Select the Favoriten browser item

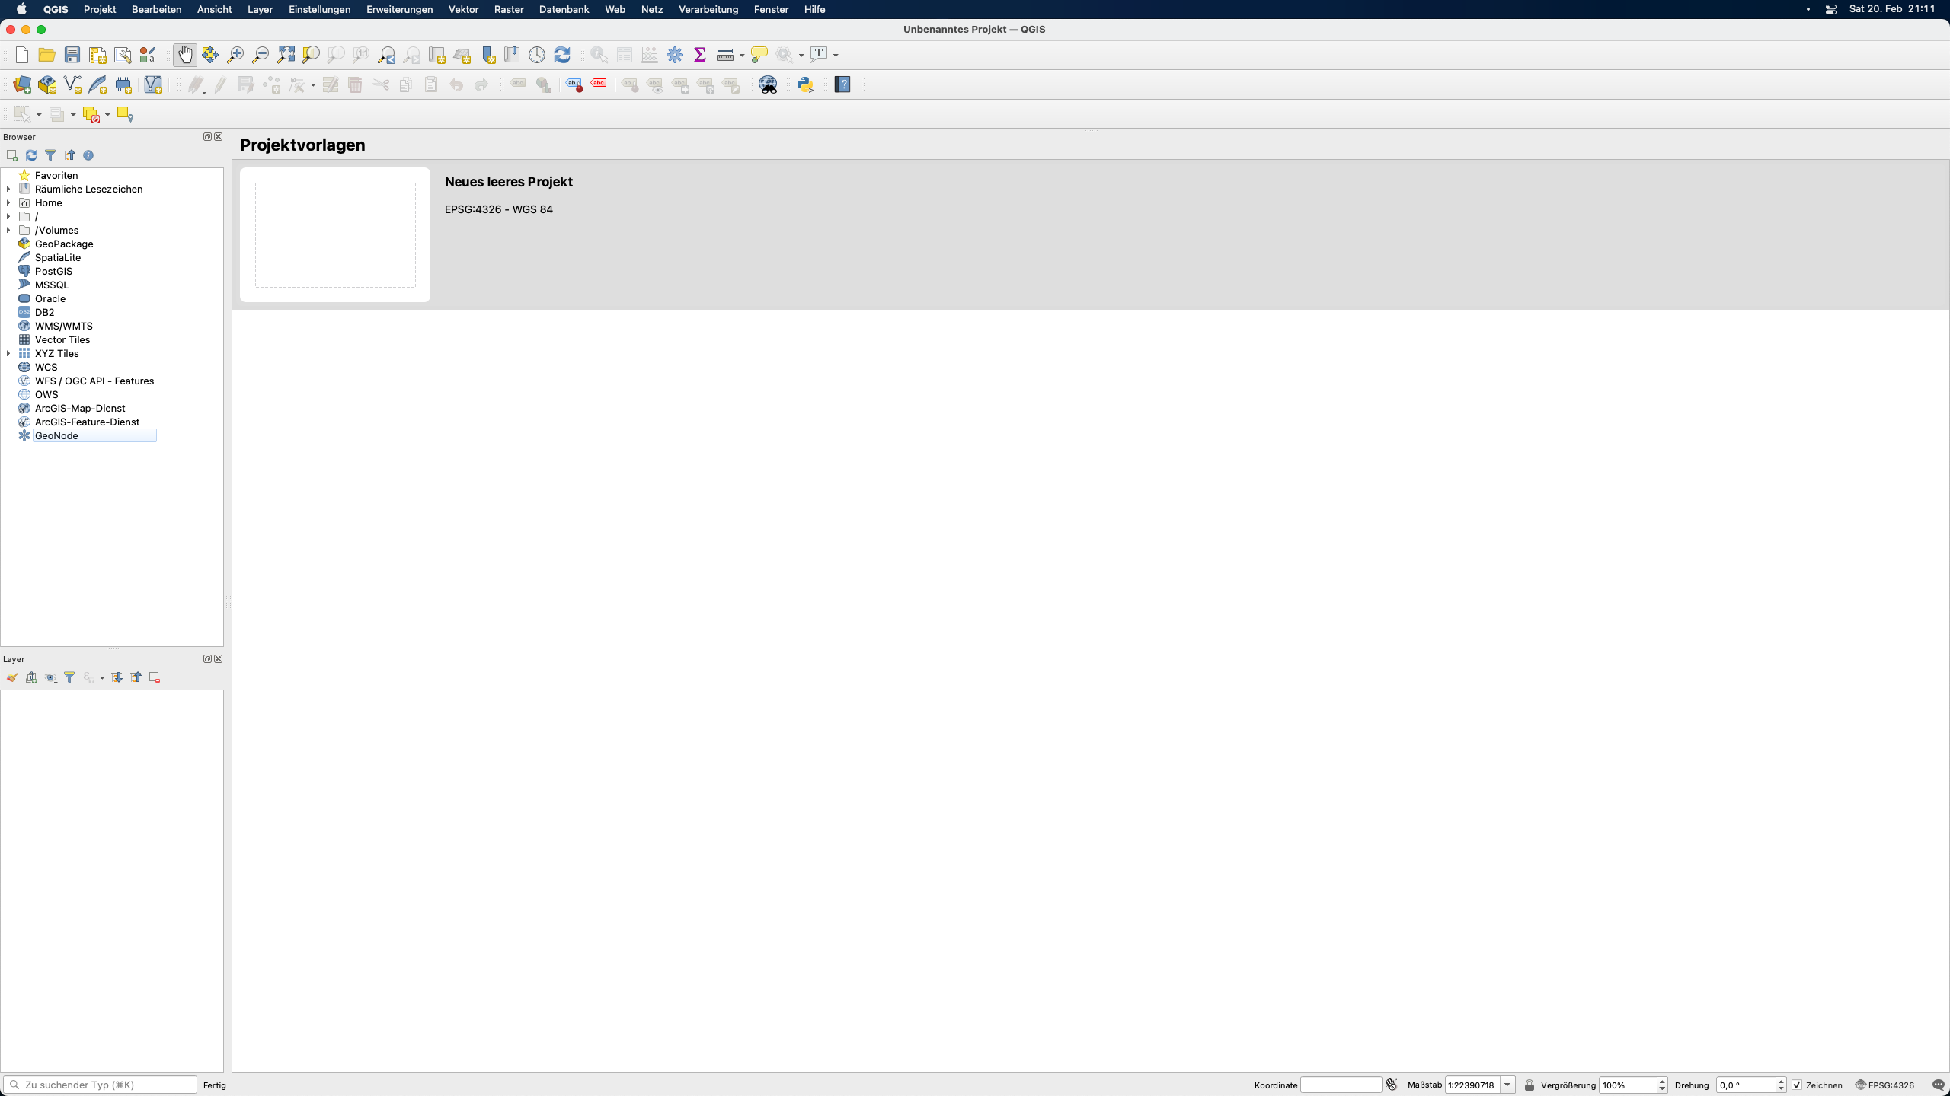[56, 175]
